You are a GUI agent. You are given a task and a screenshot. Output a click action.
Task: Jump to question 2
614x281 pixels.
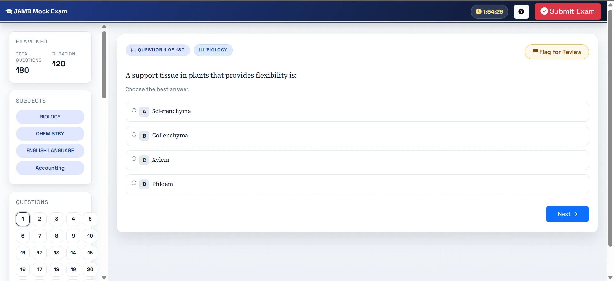tap(40, 219)
